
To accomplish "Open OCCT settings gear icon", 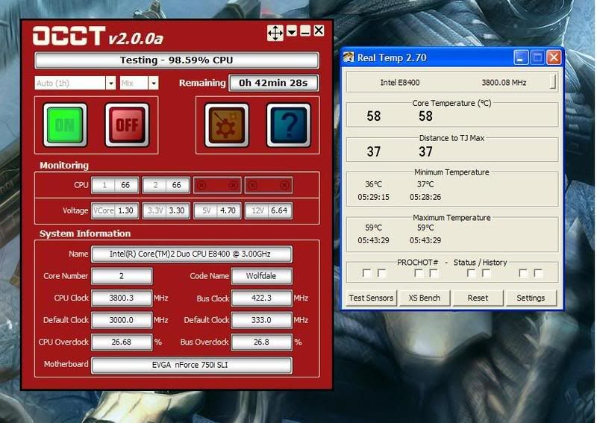I will tap(227, 125).
